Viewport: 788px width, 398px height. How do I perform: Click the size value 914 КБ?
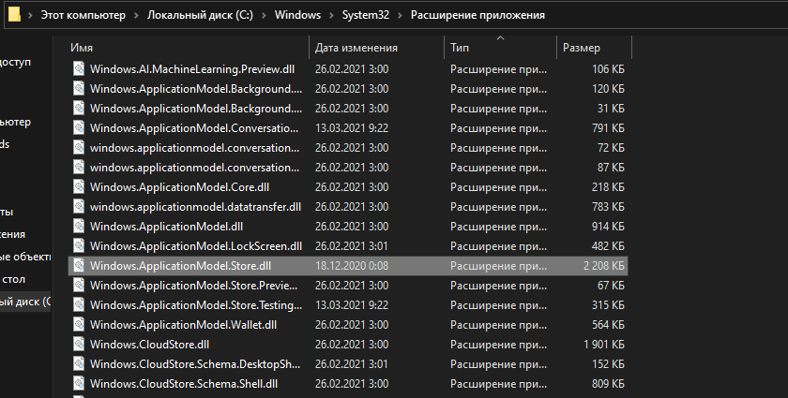coord(608,226)
